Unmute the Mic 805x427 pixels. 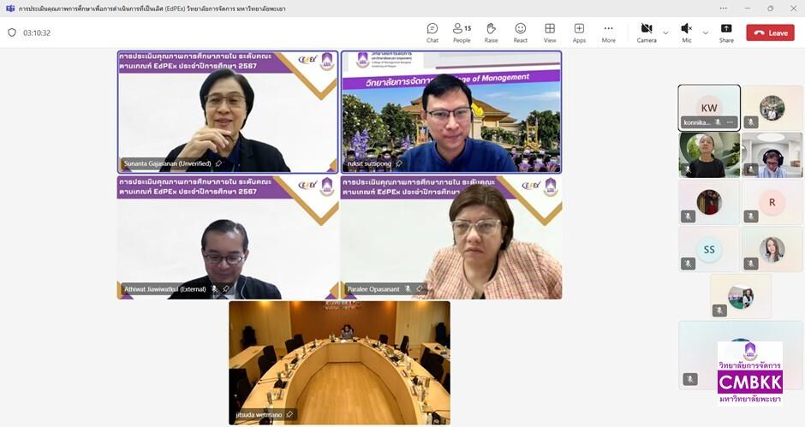[687, 33]
